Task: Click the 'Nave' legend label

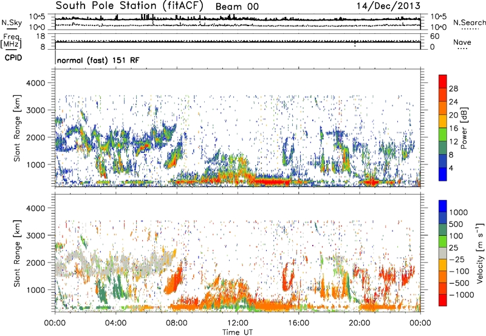Action: point(462,42)
